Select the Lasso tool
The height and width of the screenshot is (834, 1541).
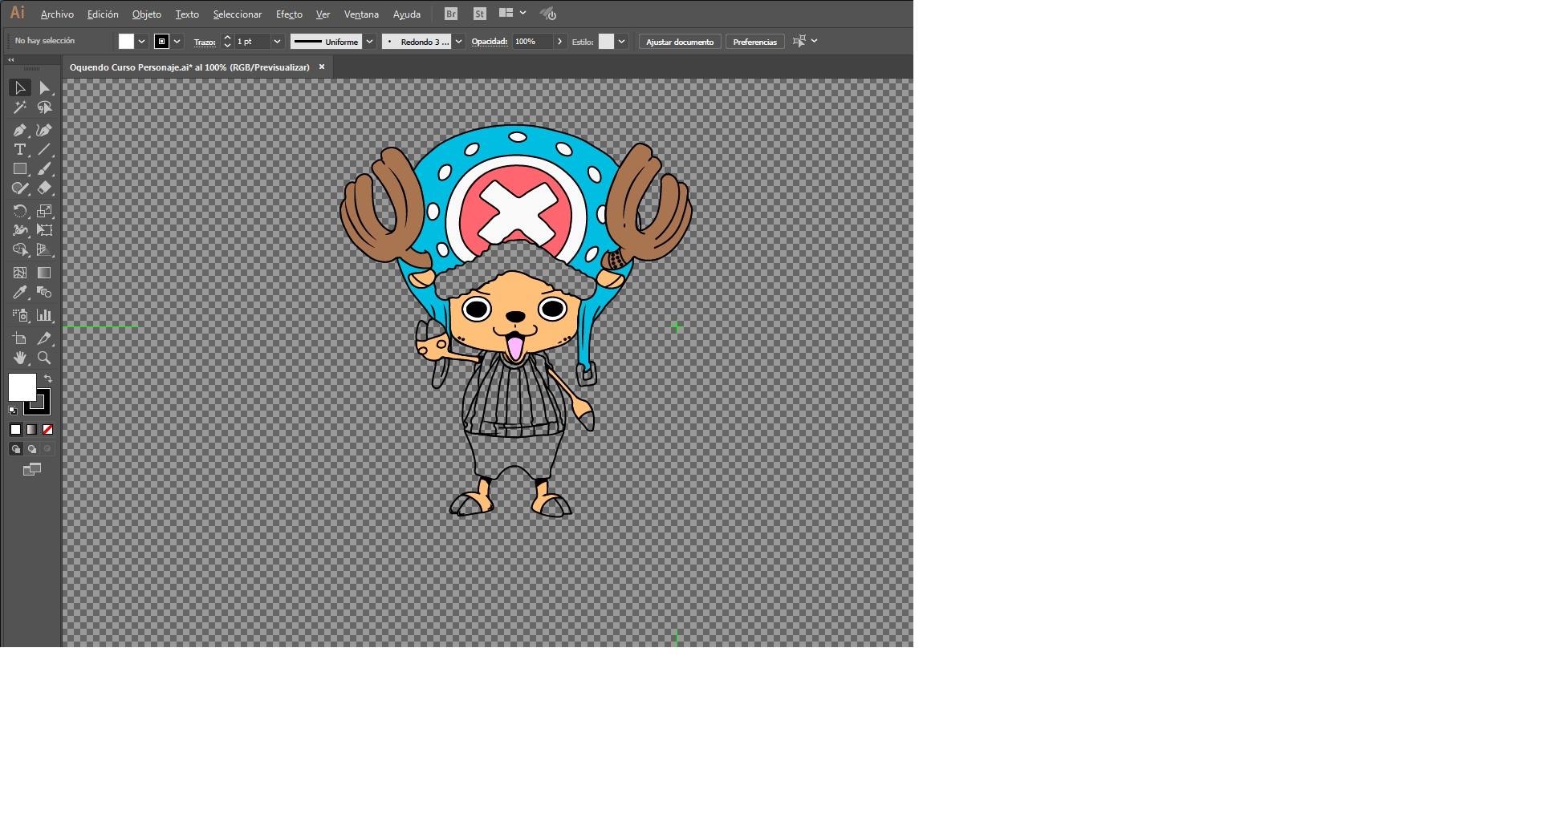(45, 107)
